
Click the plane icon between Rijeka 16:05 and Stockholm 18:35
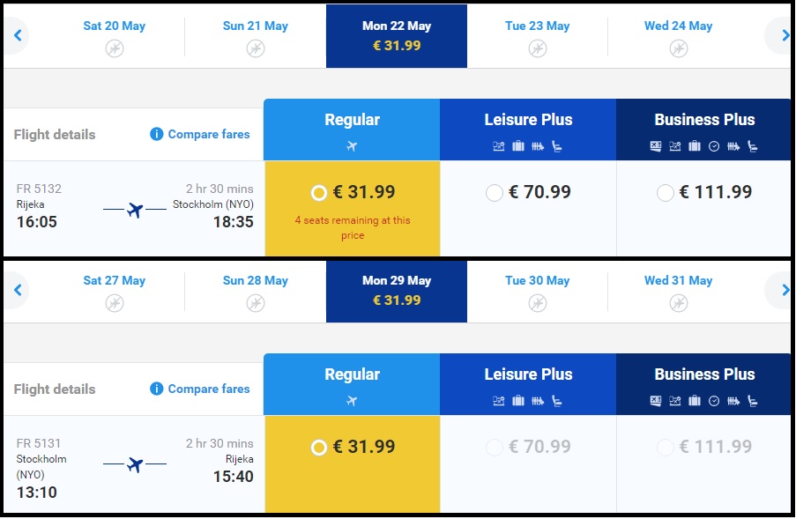(135, 210)
